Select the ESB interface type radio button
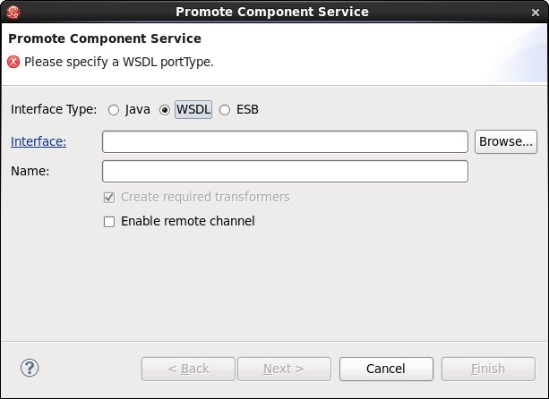This screenshot has height=399, width=549. tap(225, 110)
